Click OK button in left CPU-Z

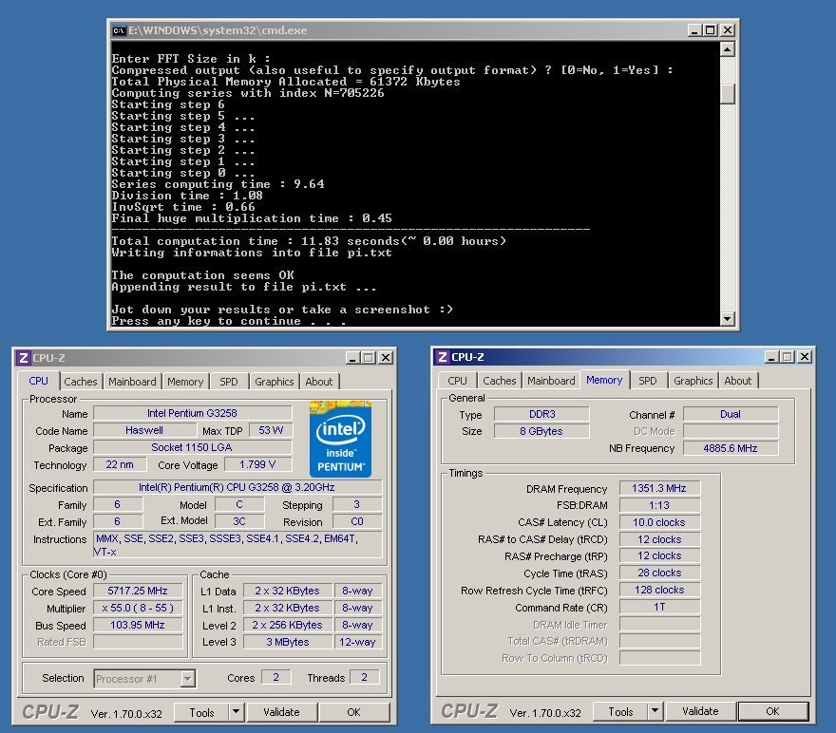tap(354, 712)
